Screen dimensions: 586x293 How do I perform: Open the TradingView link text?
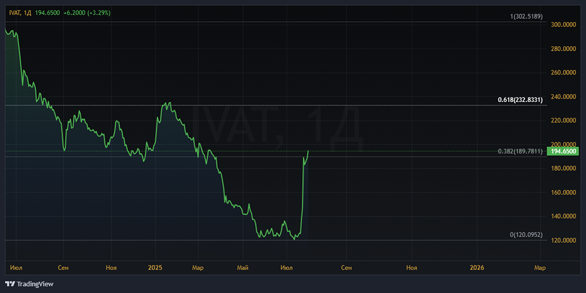[35, 284]
